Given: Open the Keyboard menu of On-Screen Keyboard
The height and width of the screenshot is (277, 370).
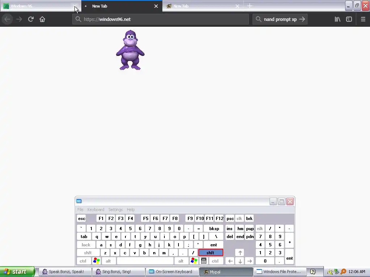Looking at the screenshot, I should [95, 210].
